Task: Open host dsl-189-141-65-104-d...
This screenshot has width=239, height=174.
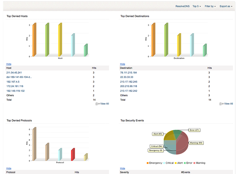Action: (19, 77)
